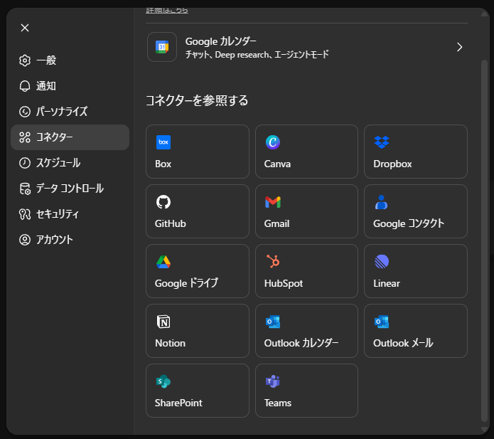Select the Google ドライブ icon
494x439 pixels.
tap(163, 262)
